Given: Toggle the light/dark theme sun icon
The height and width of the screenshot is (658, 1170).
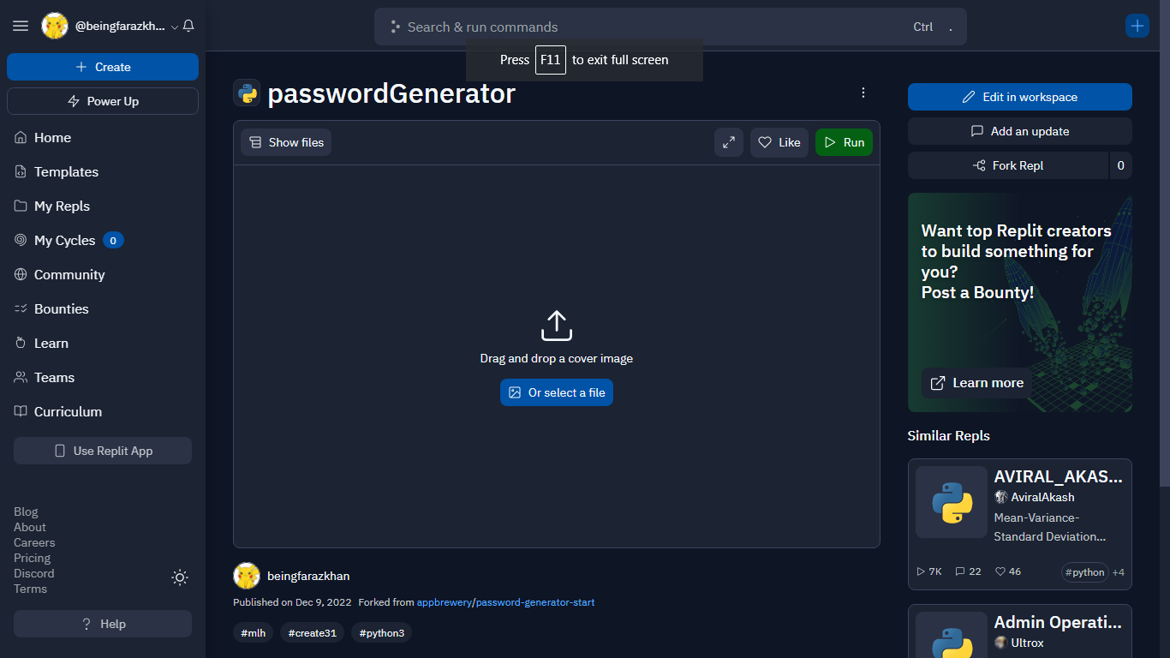Looking at the screenshot, I should click(180, 577).
